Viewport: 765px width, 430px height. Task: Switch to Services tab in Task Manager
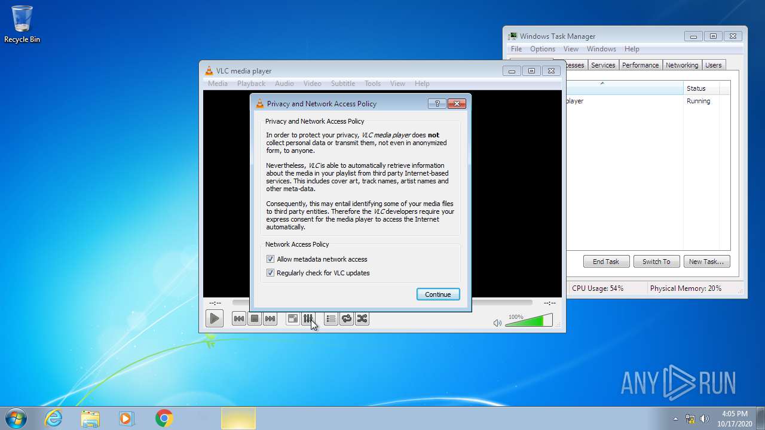[603, 65]
